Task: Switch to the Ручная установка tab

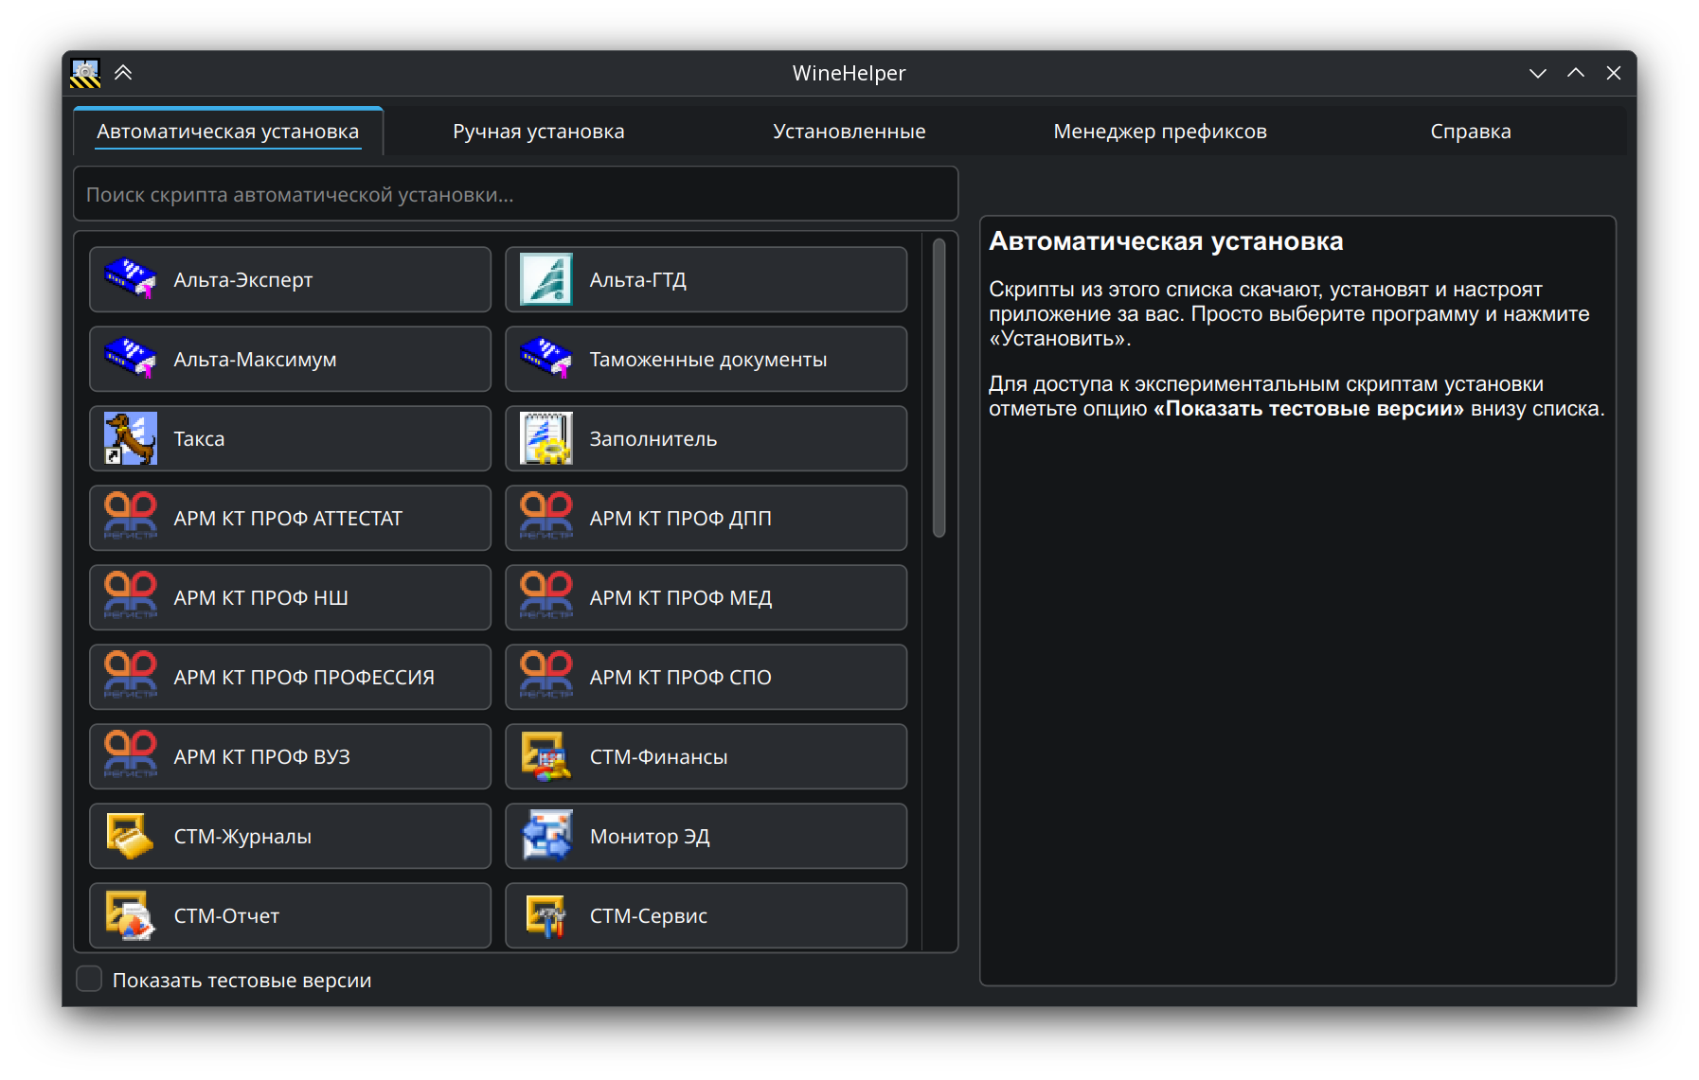Action: tap(537, 131)
